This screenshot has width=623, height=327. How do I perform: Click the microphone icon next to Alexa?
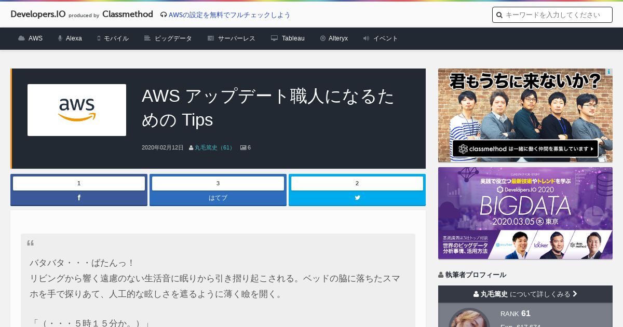[x=60, y=38]
